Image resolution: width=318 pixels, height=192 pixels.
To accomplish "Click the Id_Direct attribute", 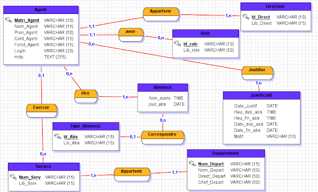I will point(261,17).
